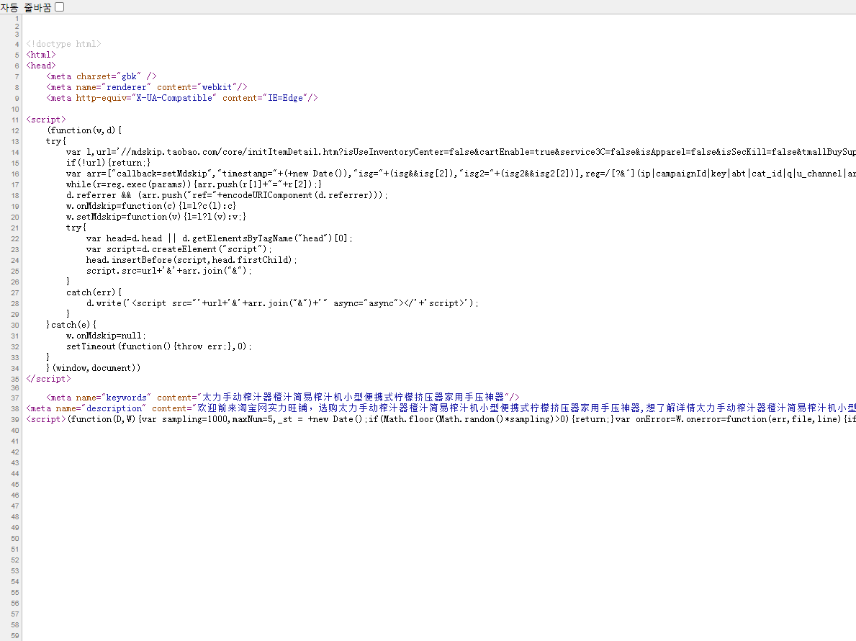Viewport: 856px width, 641px height.
Task: Select the w.onMdskip=function(c) line
Action: point(151,206)
